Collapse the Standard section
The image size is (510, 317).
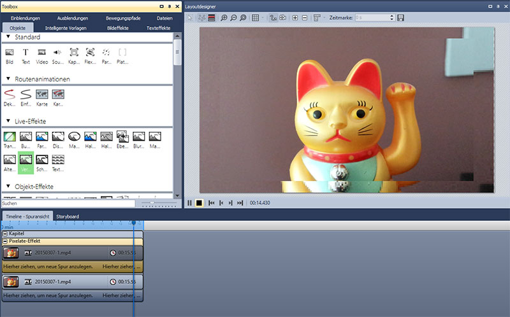pyautogui.click(x=8, y=37)
